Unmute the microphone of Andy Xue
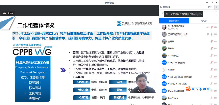 [212, 62]
